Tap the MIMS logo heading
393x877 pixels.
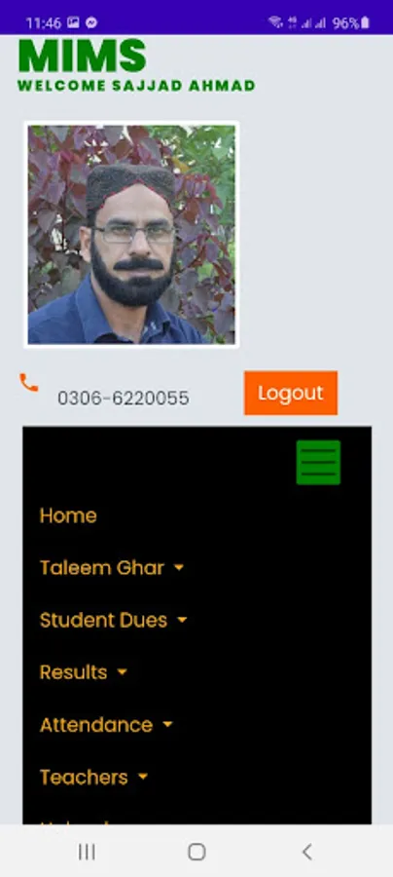tap(83, 56)
